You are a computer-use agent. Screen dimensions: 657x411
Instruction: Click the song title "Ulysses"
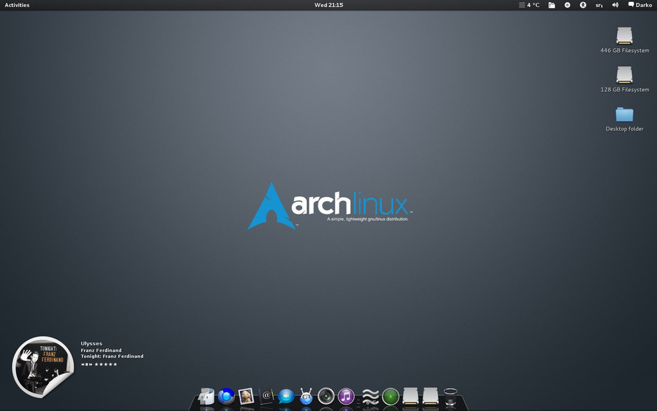(91, 344)
